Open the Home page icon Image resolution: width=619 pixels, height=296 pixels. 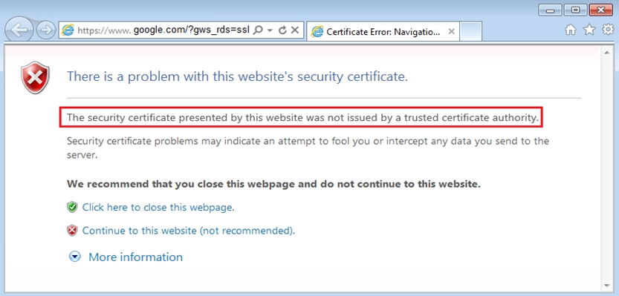(571, 30)
